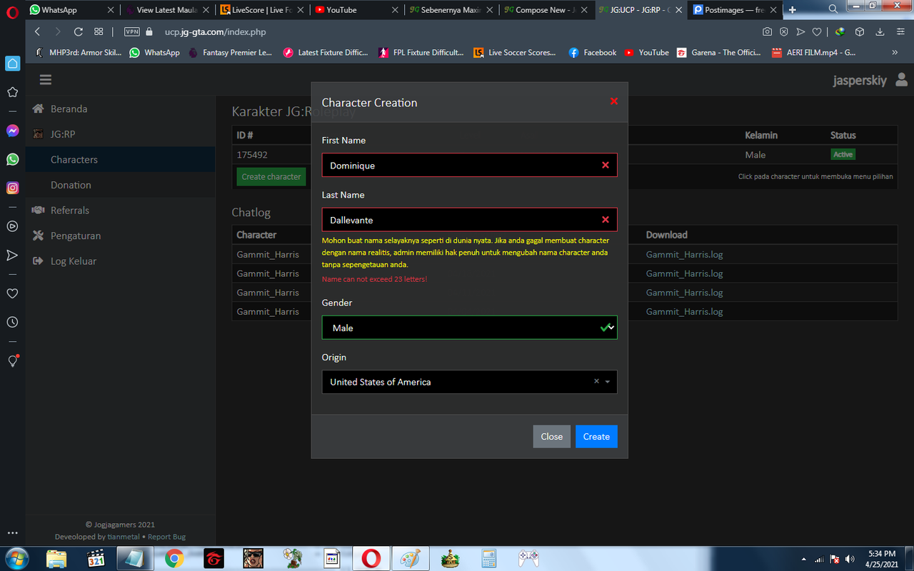Open Speed Dial home in Opera sidebar

point(12,64)
